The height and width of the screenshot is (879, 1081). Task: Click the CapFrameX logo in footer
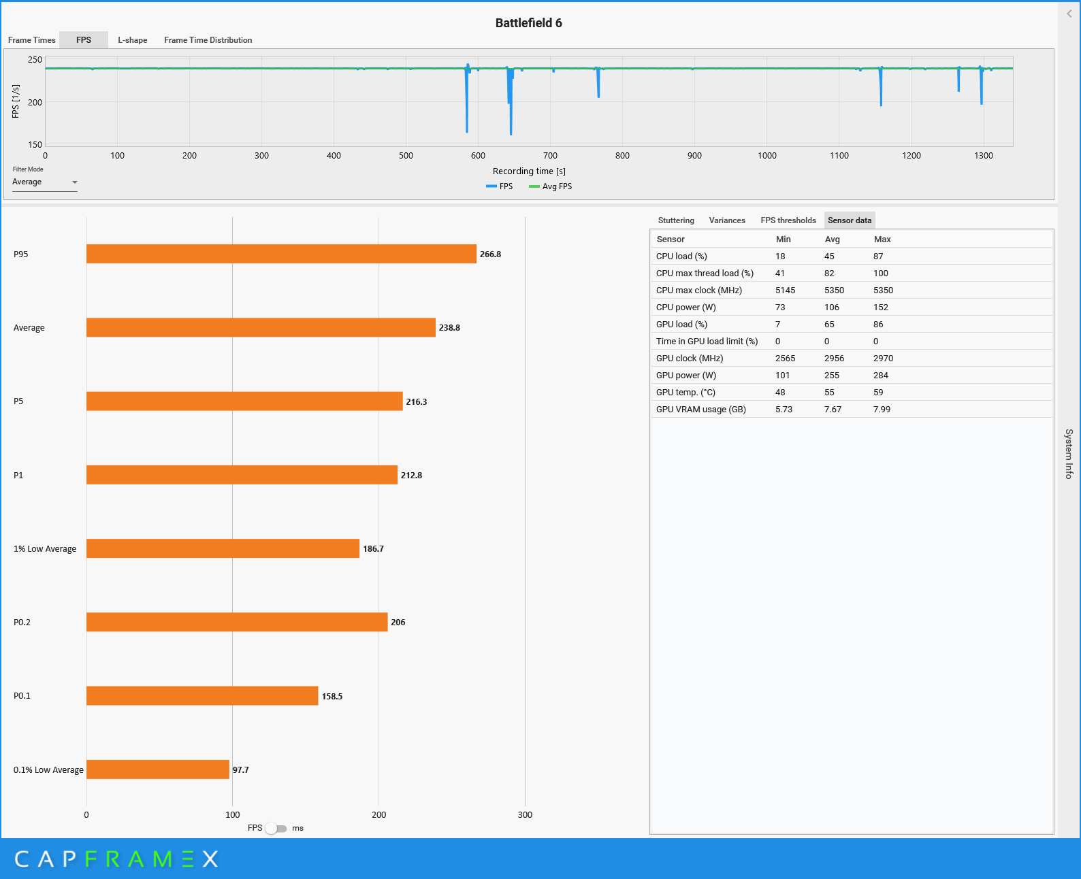(116, 859)
